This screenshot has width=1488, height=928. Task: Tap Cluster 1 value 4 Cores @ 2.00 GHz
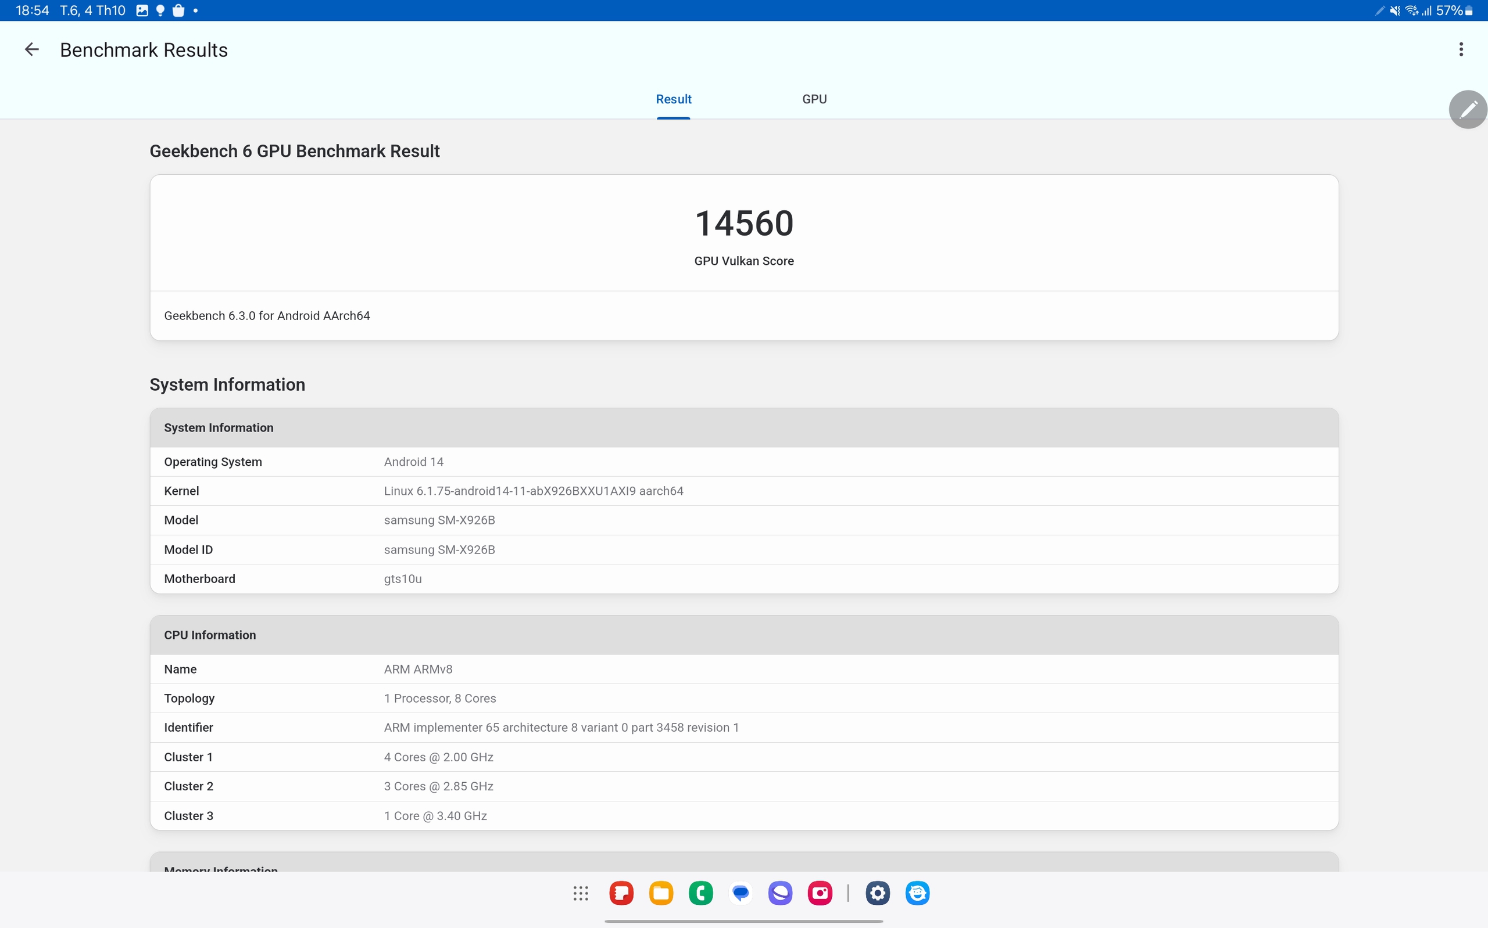[x=438, y=757]
